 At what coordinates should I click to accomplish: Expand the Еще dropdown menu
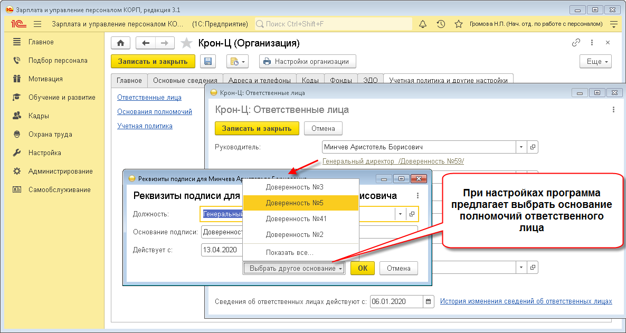click(596, 62)
